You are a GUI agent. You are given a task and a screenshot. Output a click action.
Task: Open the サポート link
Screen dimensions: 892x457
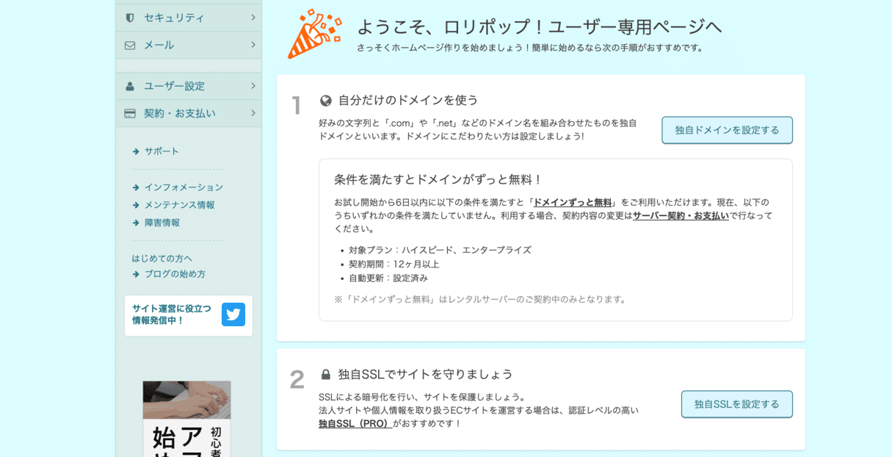162,151
